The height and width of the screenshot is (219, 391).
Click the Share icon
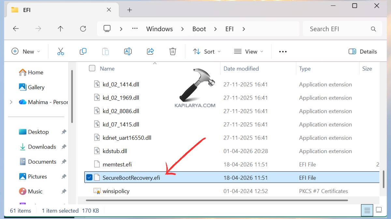coord(150,51)
